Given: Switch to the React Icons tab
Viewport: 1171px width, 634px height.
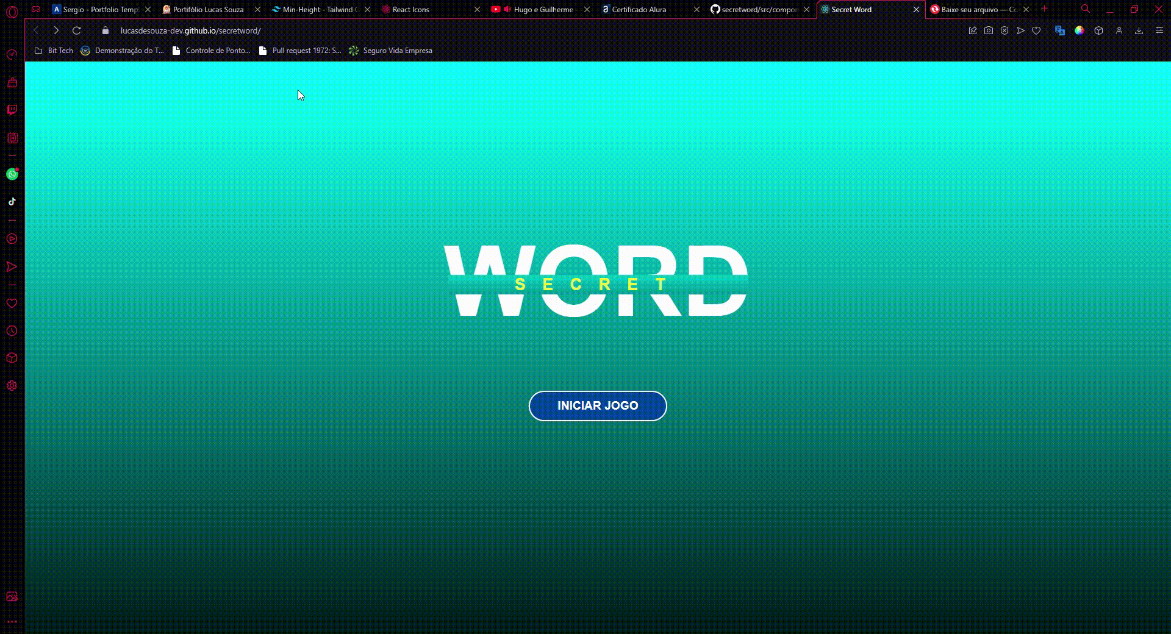Looking at the screenshot, I should coord(410,10).
